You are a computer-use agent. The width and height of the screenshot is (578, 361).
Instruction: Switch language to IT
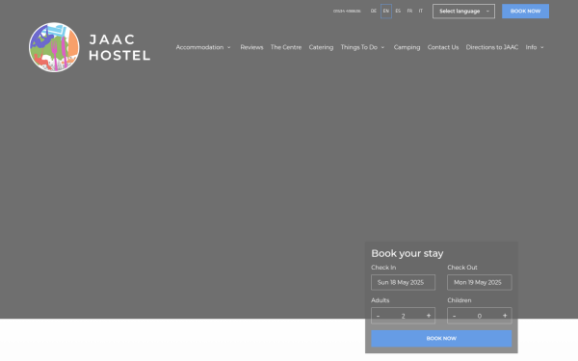point(421,11)
